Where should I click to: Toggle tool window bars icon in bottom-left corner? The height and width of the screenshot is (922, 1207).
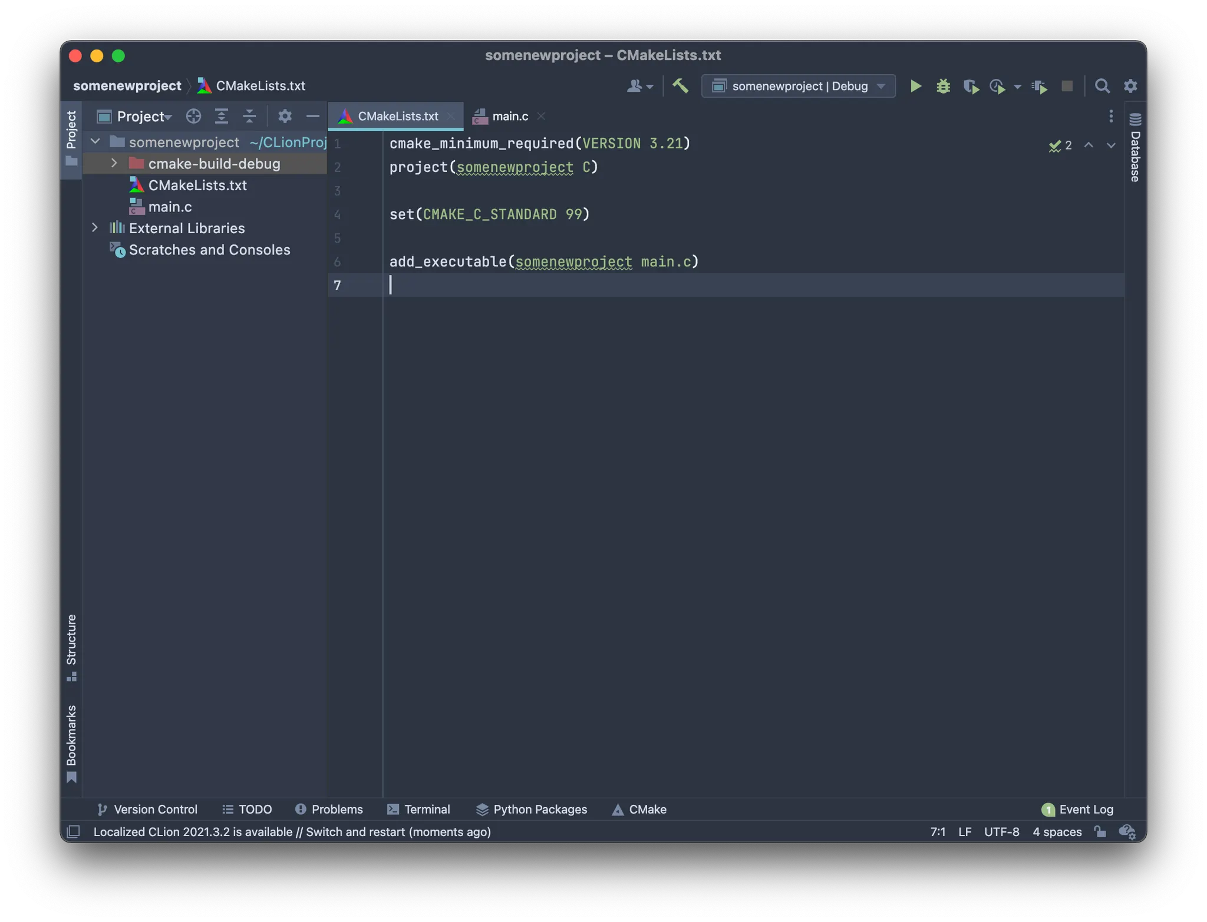click(74, 831)
